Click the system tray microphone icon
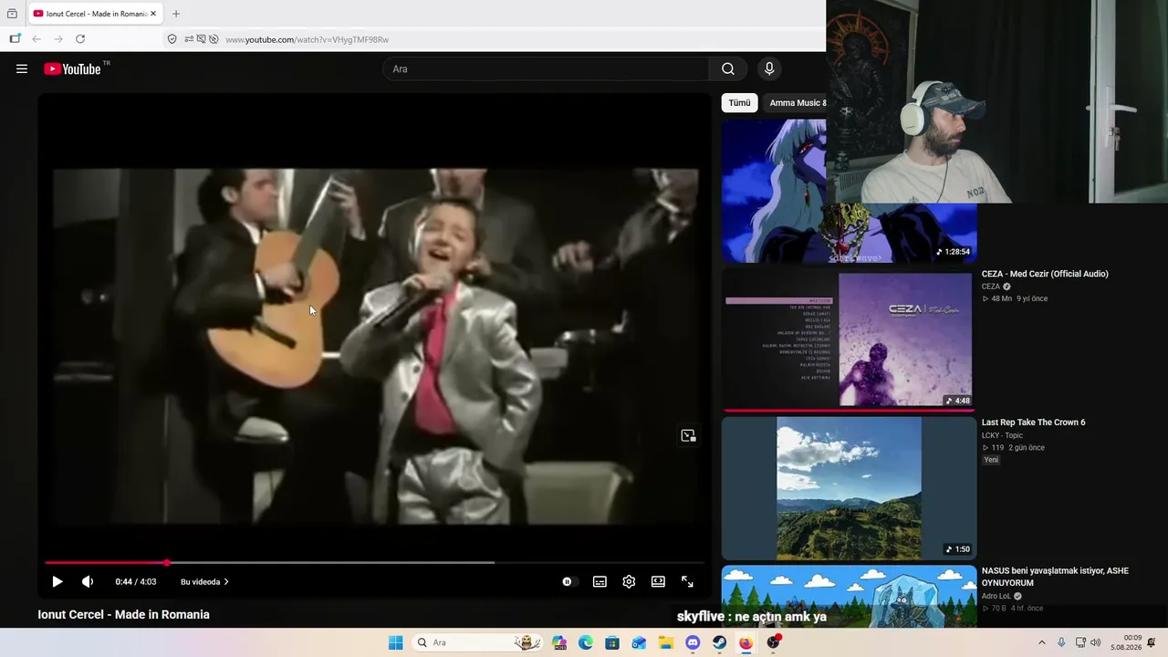This screenshot has height=657, width=1168. [1061, 642]
